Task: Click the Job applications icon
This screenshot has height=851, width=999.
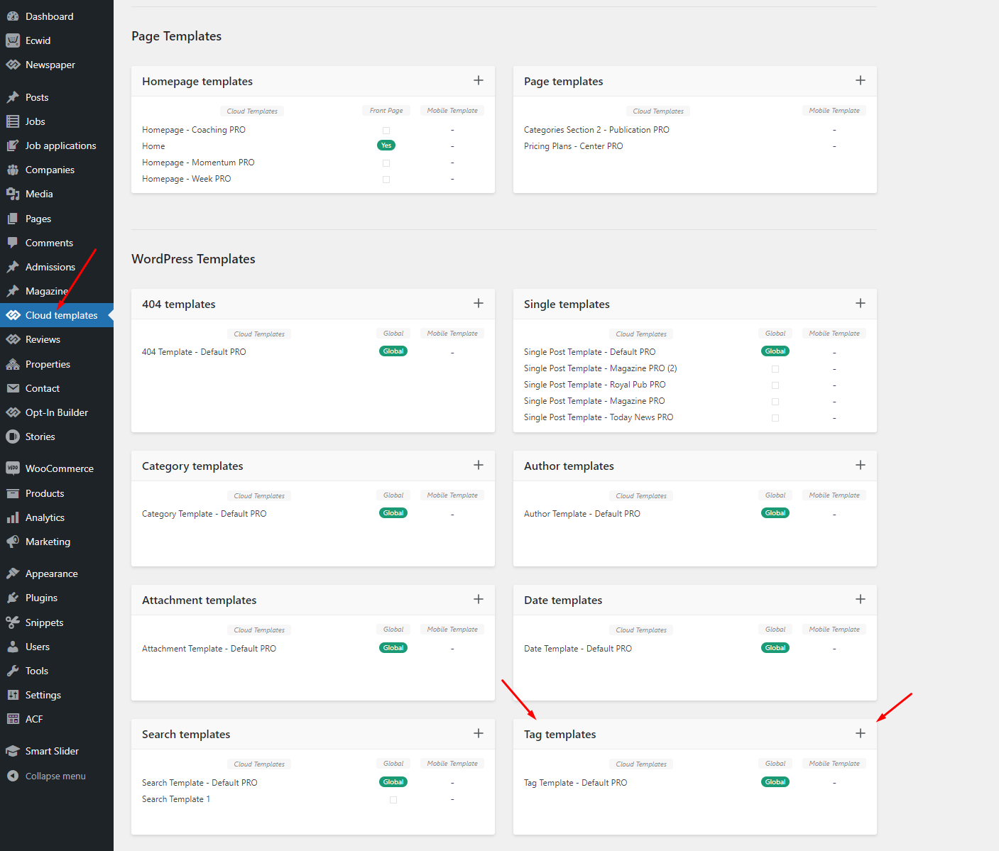Action: tap(13, 146)
